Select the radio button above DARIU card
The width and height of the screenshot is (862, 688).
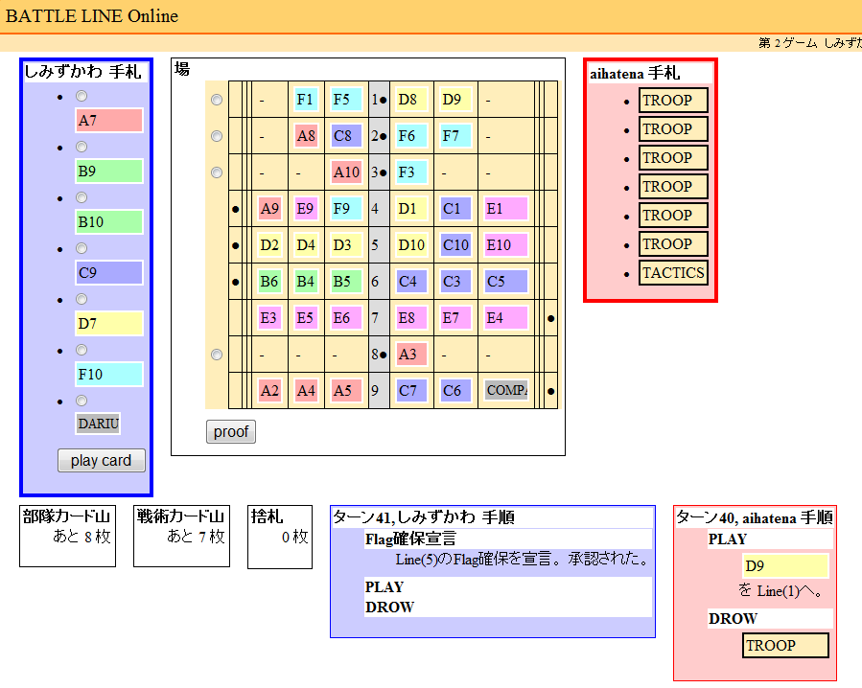82,401
